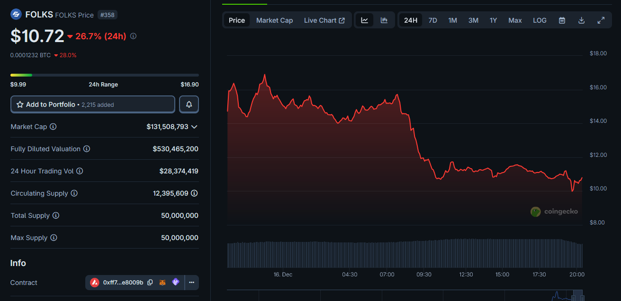Click the Info section heading
The height and width of the screenshot is (301, 621).
pyautogui.click(x=18, y=263)
